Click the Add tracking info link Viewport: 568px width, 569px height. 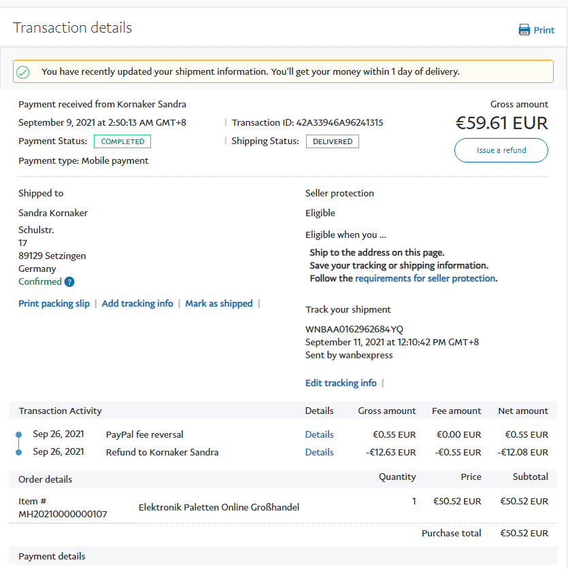(137, 304)
